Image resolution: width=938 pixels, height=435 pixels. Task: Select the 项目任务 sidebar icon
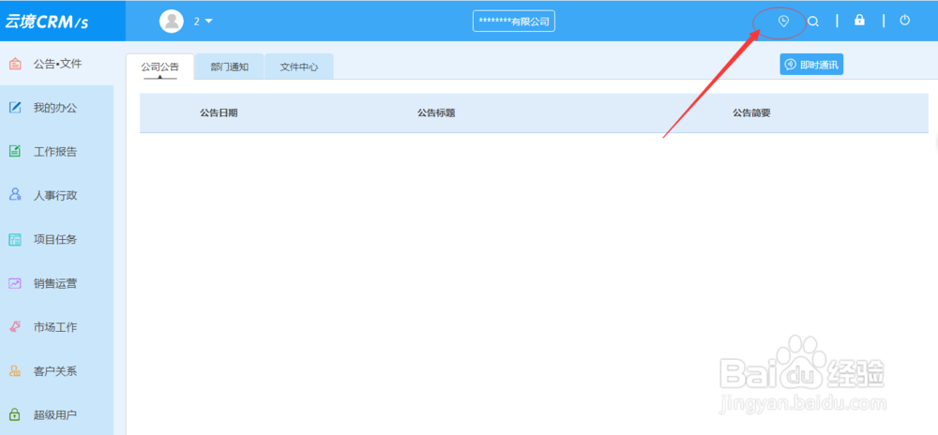click(x=15, y=240)
